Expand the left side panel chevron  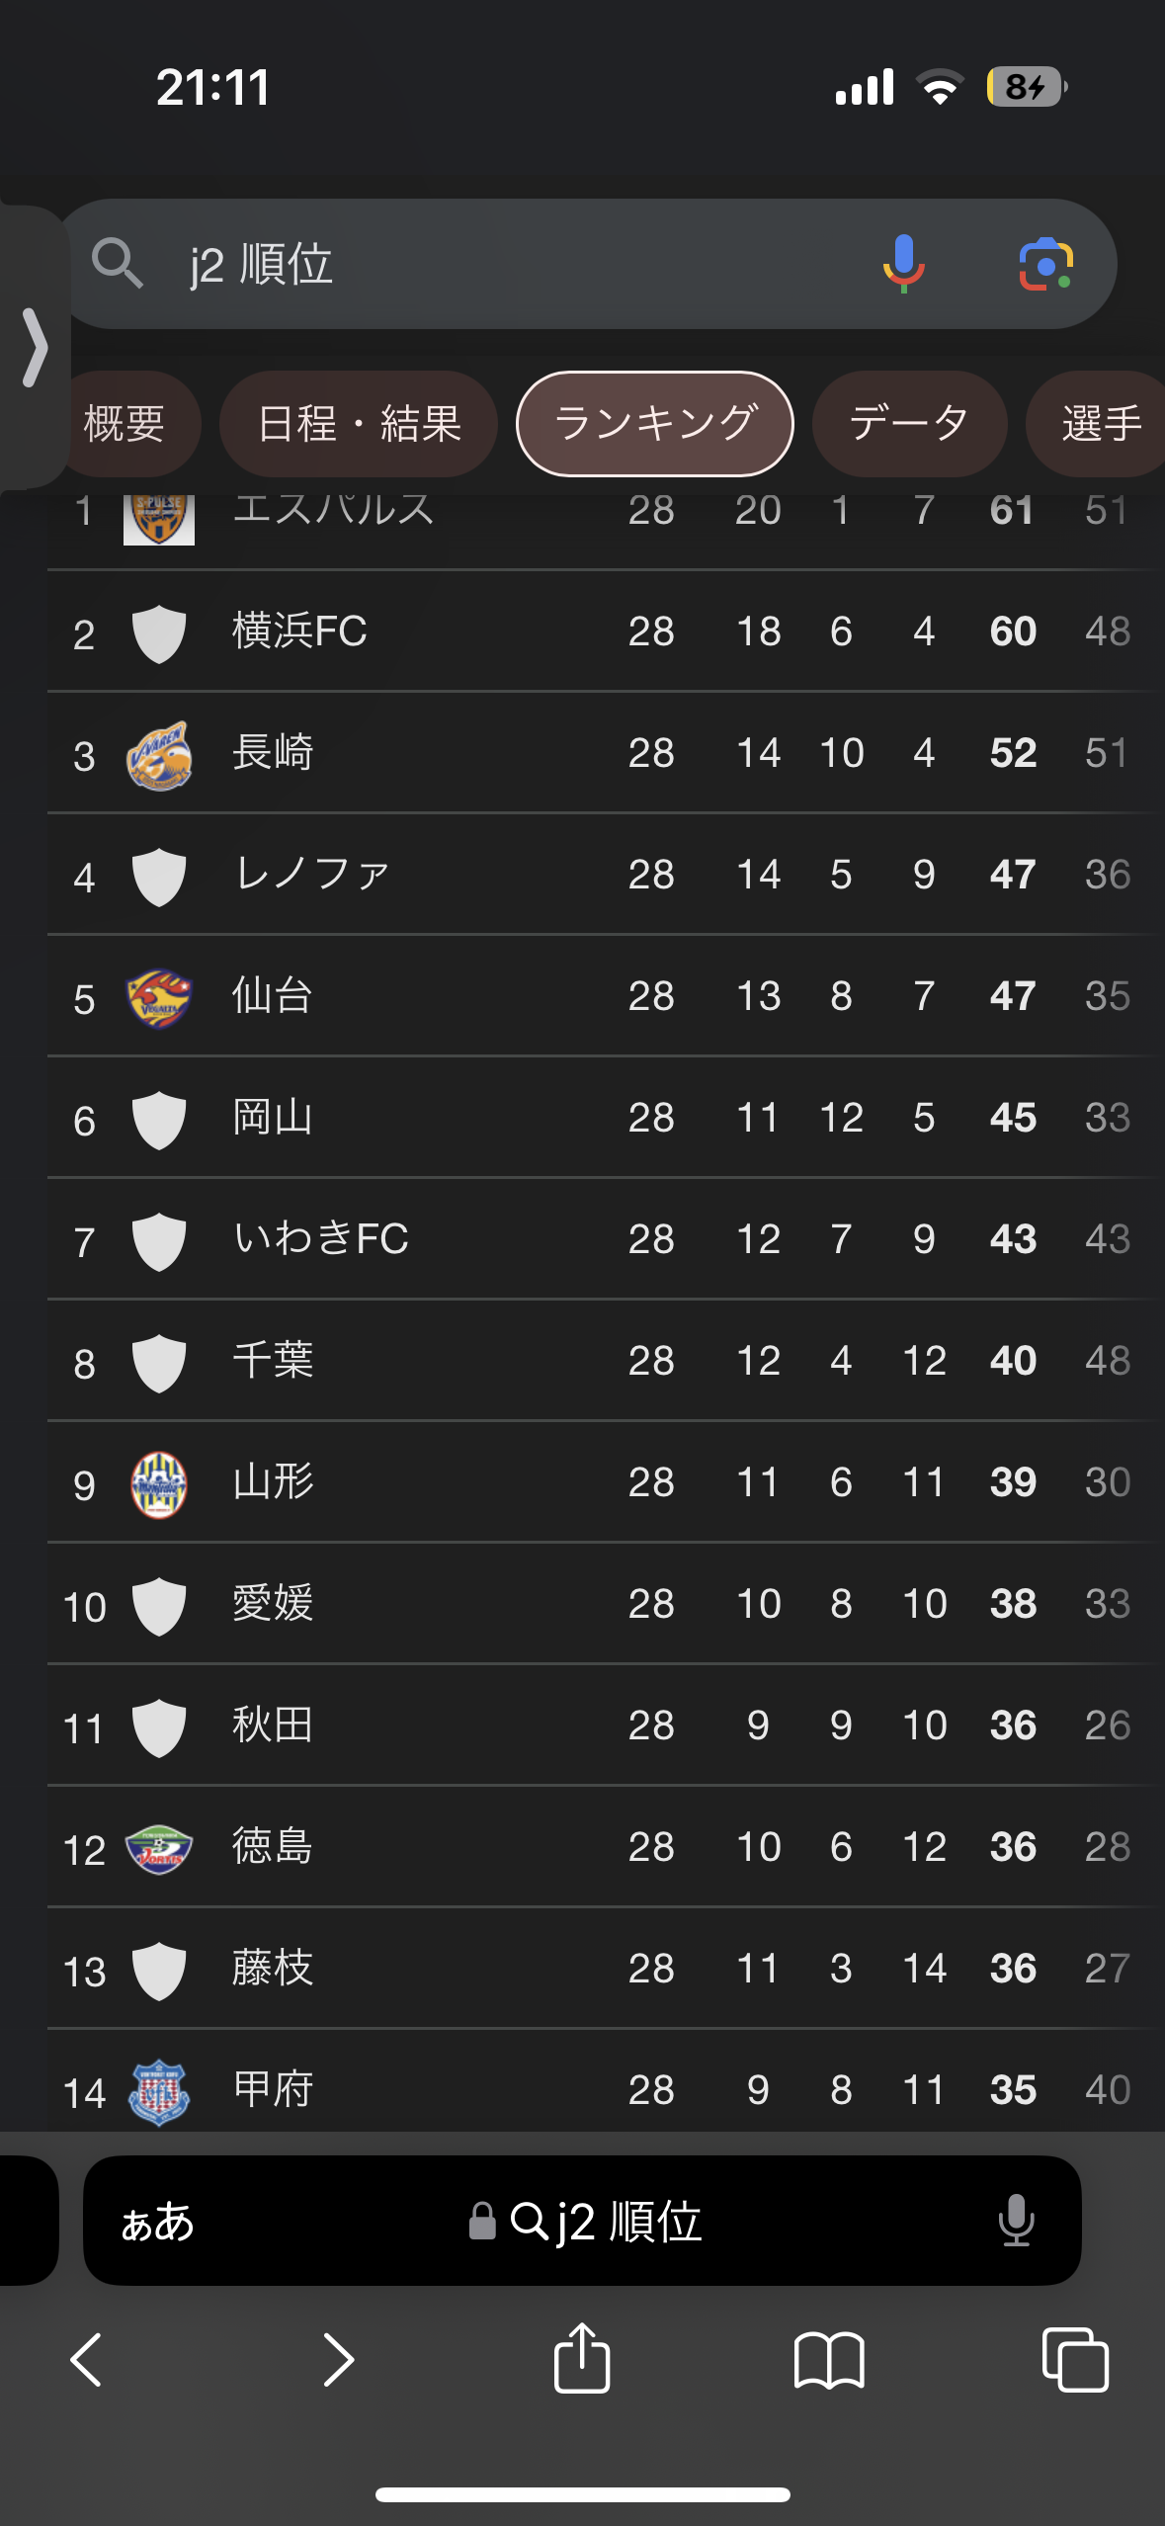35,347
